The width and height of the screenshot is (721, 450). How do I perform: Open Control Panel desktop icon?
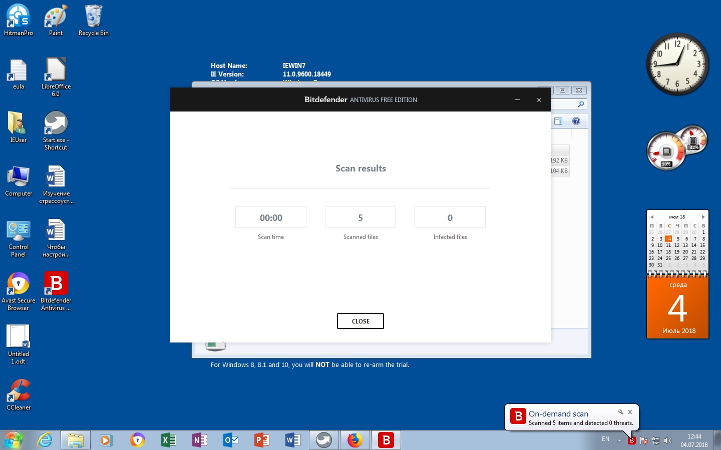coord(19,238)
